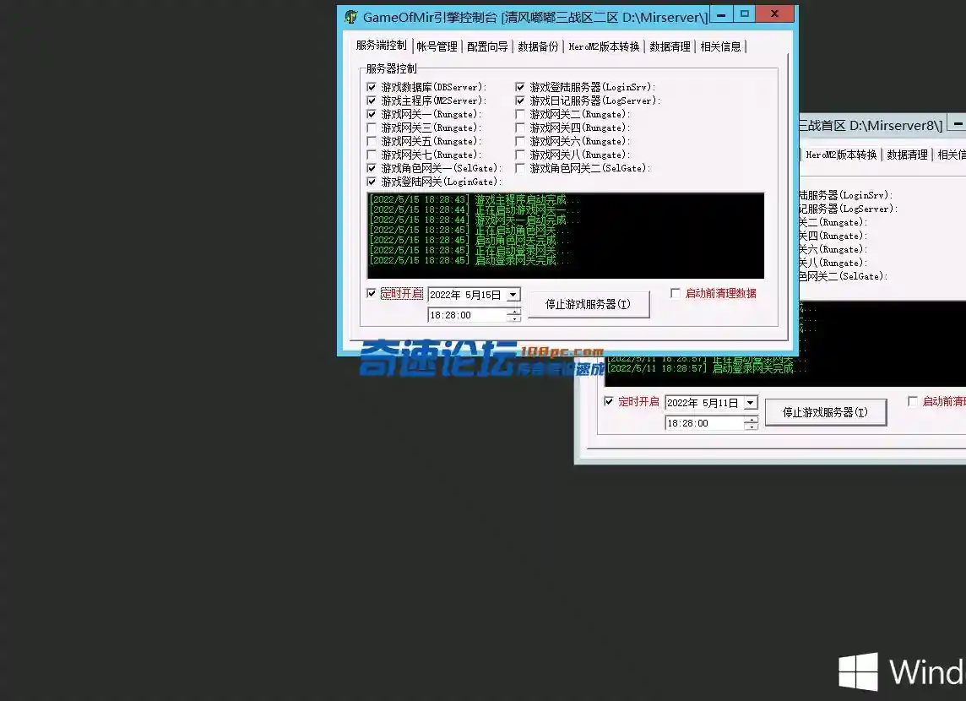Click 停止游戏服务器(T) in back window
Screen dimensions: 966x701
826,412
